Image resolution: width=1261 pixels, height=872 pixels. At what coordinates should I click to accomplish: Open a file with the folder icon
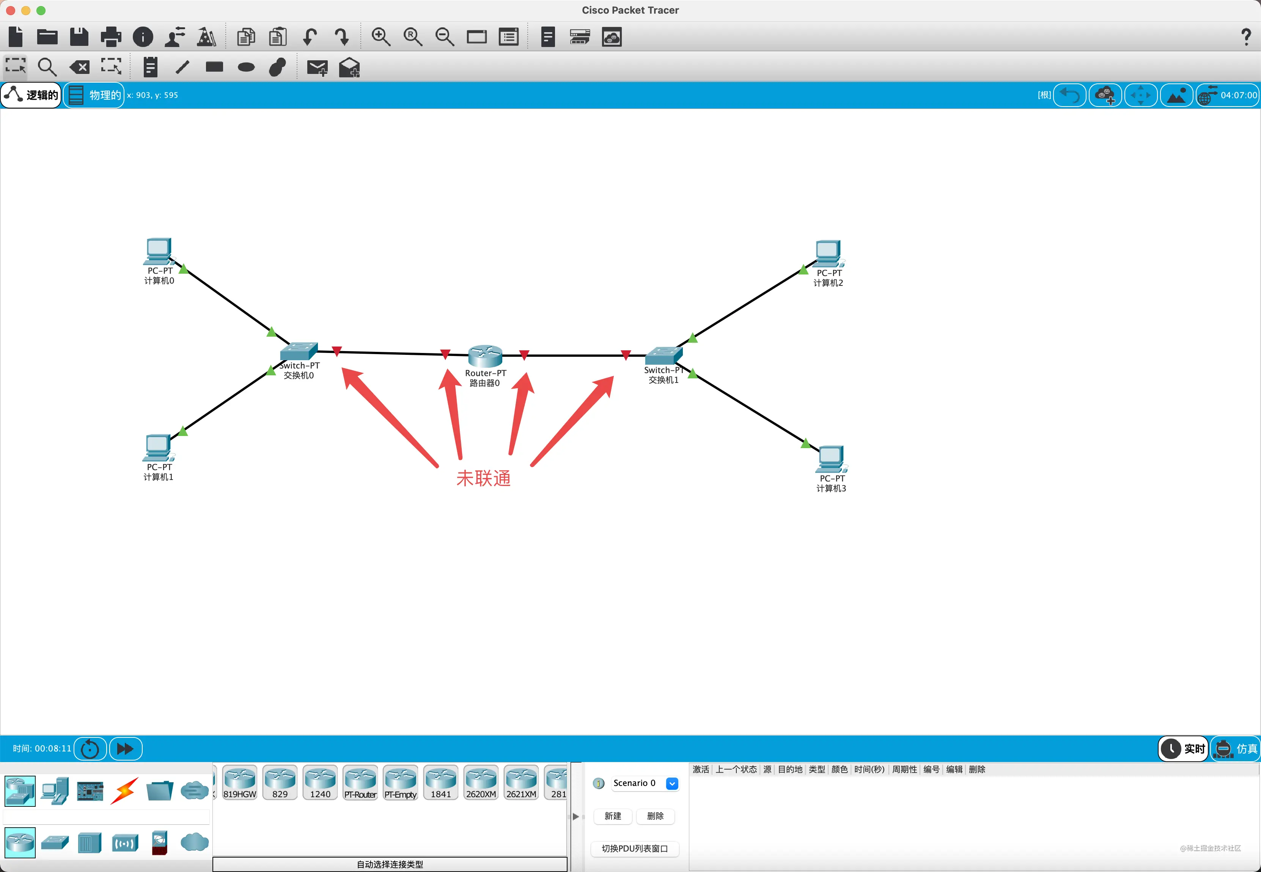click(47, 37)
